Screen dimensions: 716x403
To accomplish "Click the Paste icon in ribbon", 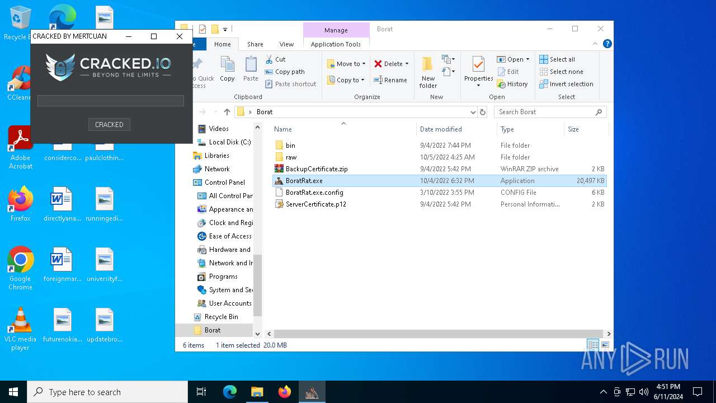I will (x=251, y=69).
